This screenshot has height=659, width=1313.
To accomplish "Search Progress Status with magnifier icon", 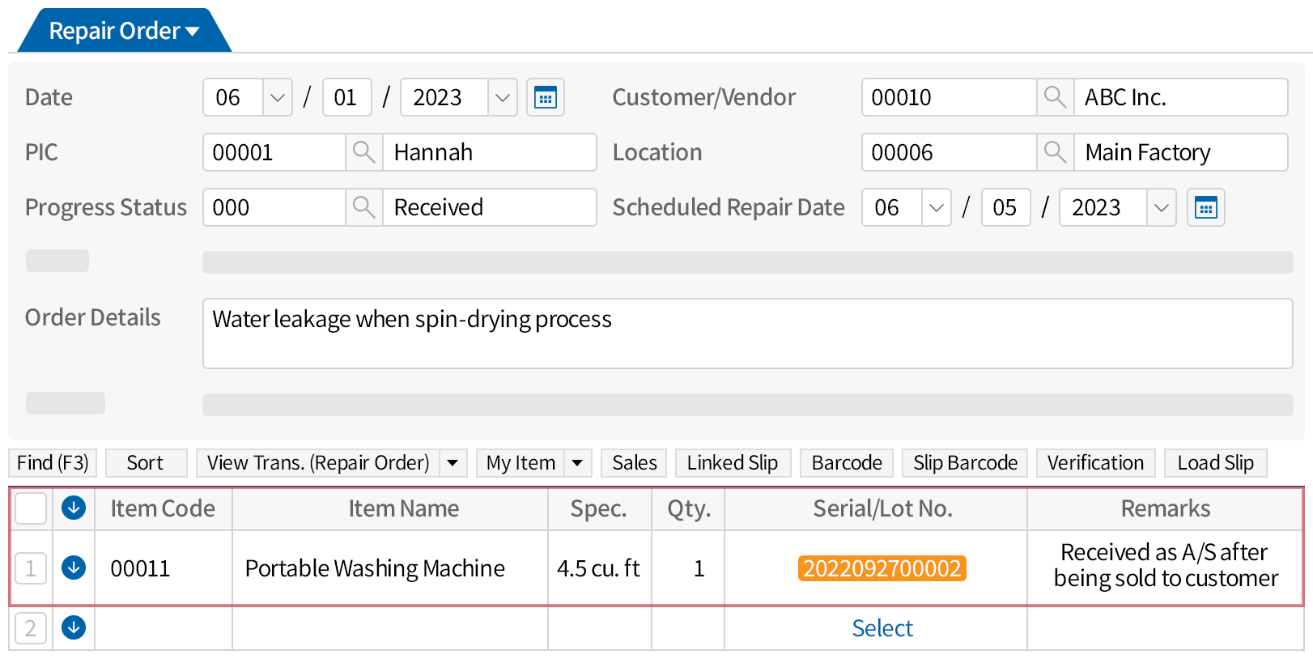I will click(x=364, y=208).
